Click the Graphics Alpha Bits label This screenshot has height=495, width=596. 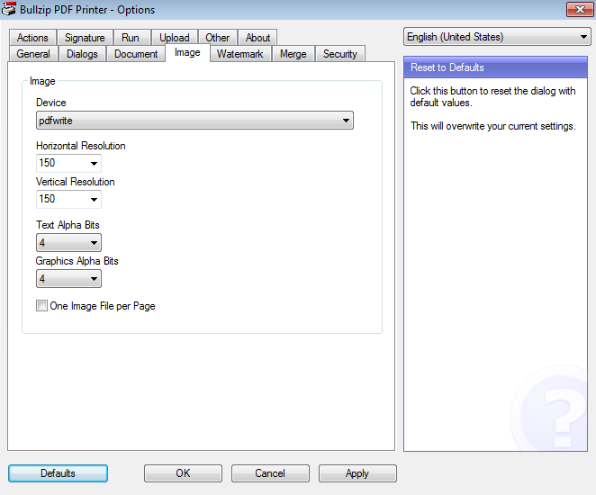pos(77,261)
